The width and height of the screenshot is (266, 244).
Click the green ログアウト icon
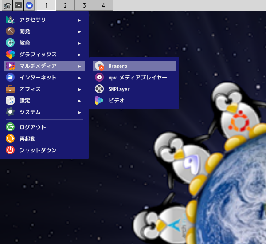point(10,127)
